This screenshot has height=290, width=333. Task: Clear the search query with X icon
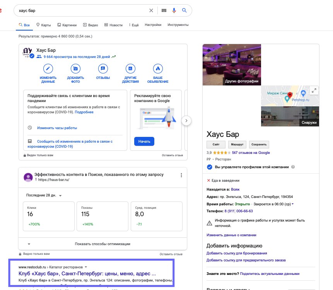[x=151, y=10]
